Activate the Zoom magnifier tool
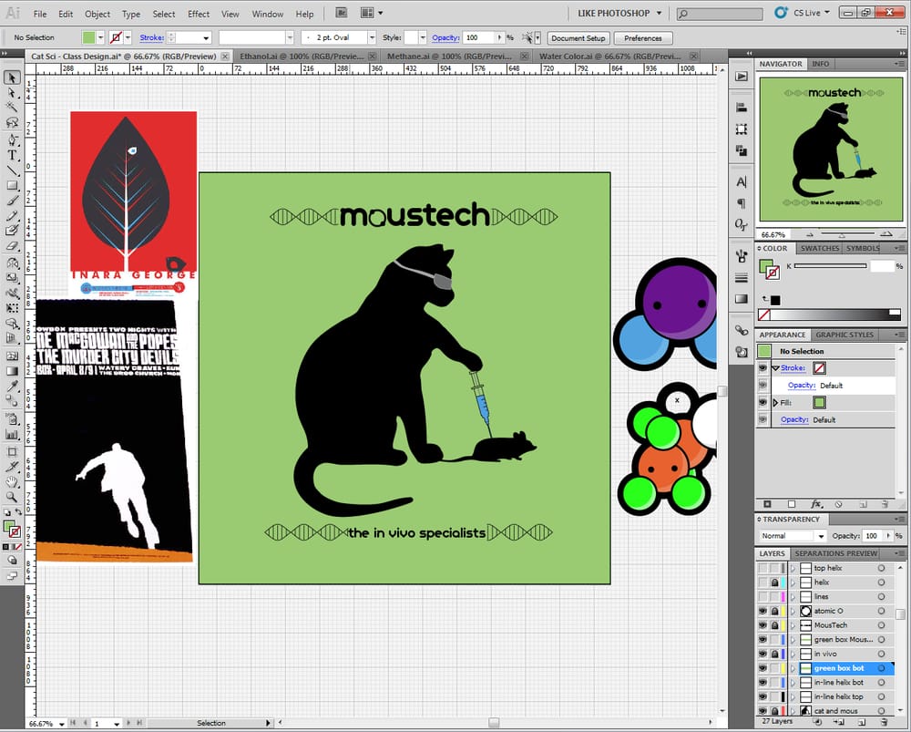Image resolution: width=911 pixels, height=732 pixels. point(12,497)
